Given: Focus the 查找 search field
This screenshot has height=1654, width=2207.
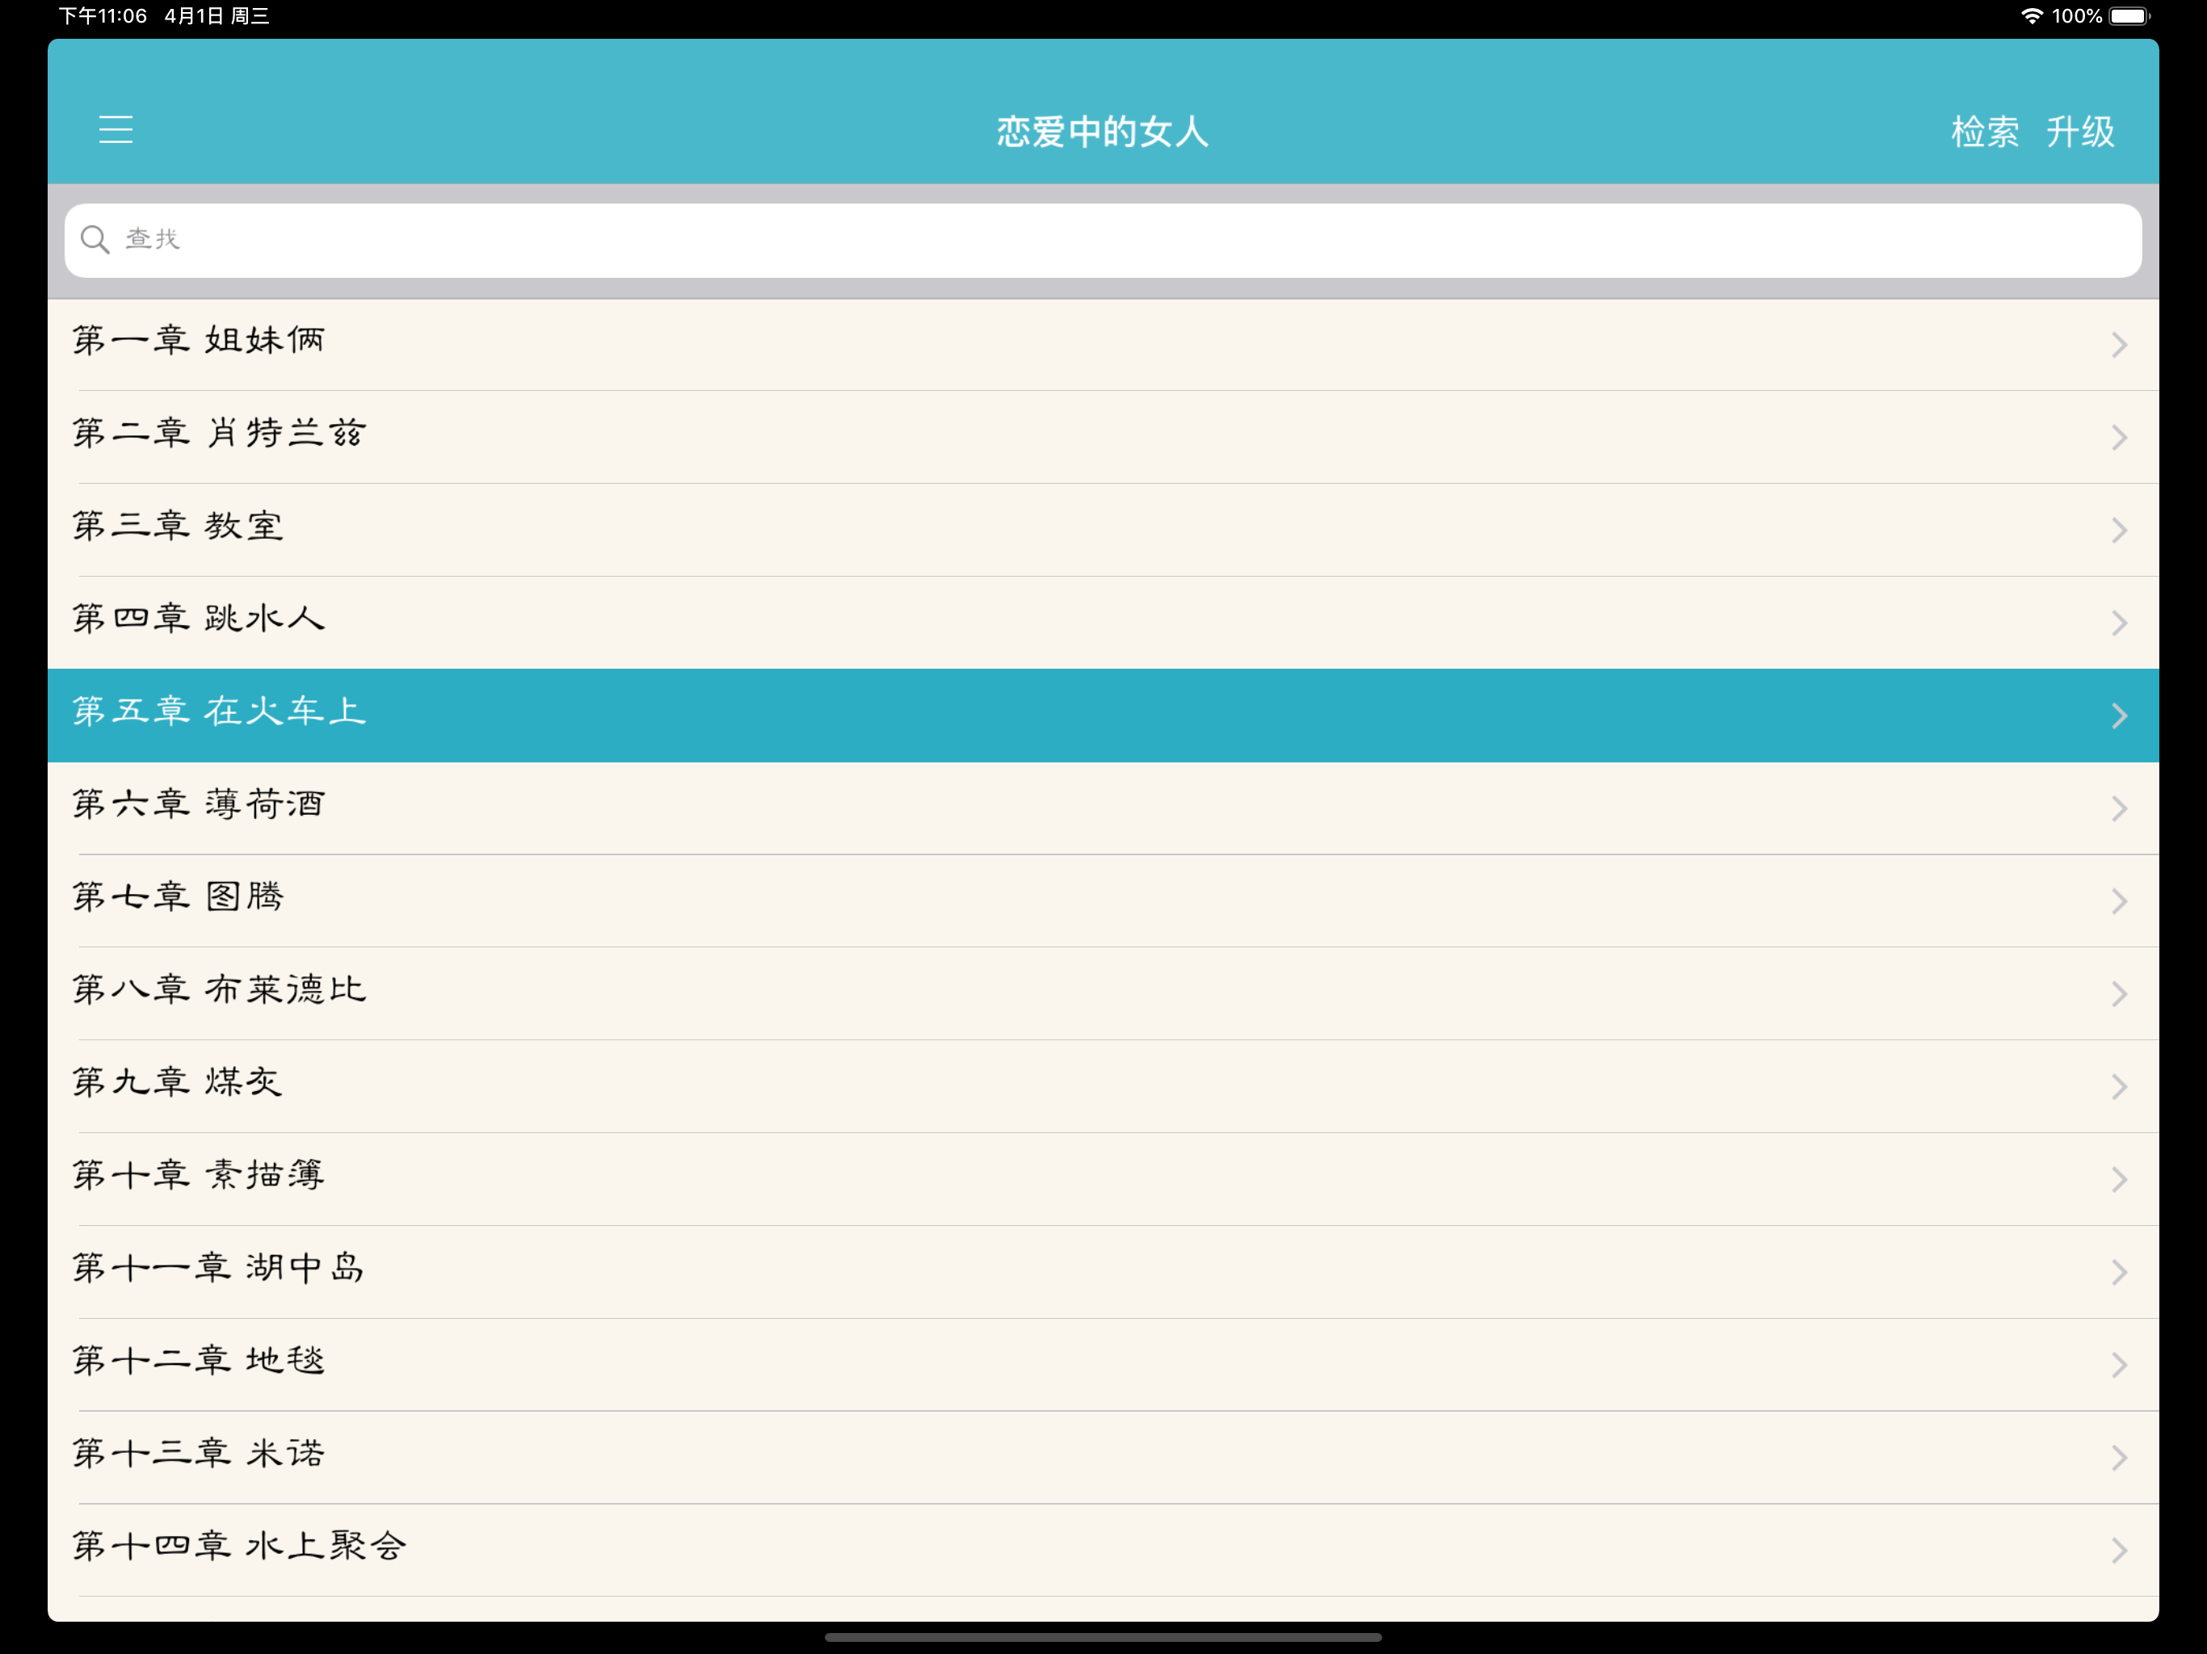Looking at the screenshot, I should (1103, 241).
